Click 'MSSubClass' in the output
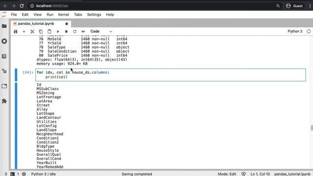 [47, 89]
